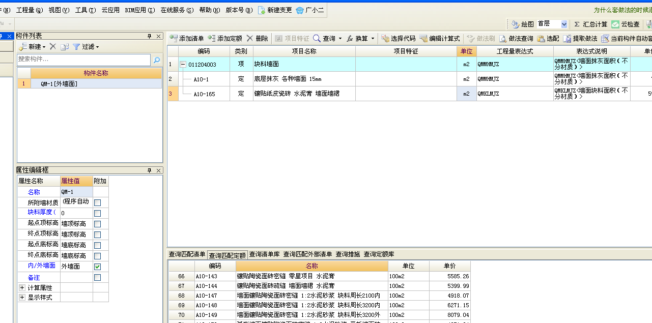Click the 删除 delete button in the toolbar
Image resolution: width=652 pixels, height=323 pixels.
pyautogui.click(x=257, y=38)
